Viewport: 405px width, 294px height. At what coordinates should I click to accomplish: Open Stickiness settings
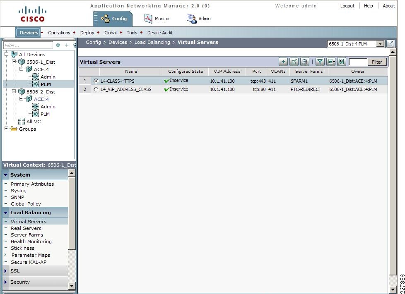pos(22,248)
